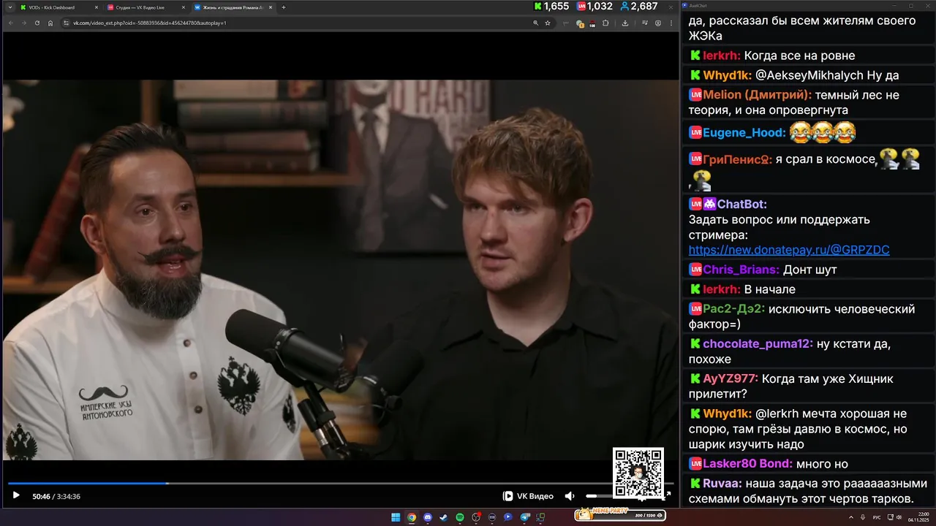The width and height of the screenshot is (936, 526).
Task: Open the tab search dropdown arrow
Action: pos(10,7)
